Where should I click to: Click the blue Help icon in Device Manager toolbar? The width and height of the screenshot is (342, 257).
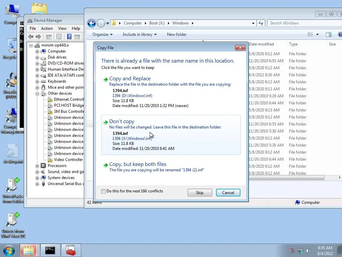(69, 37)
